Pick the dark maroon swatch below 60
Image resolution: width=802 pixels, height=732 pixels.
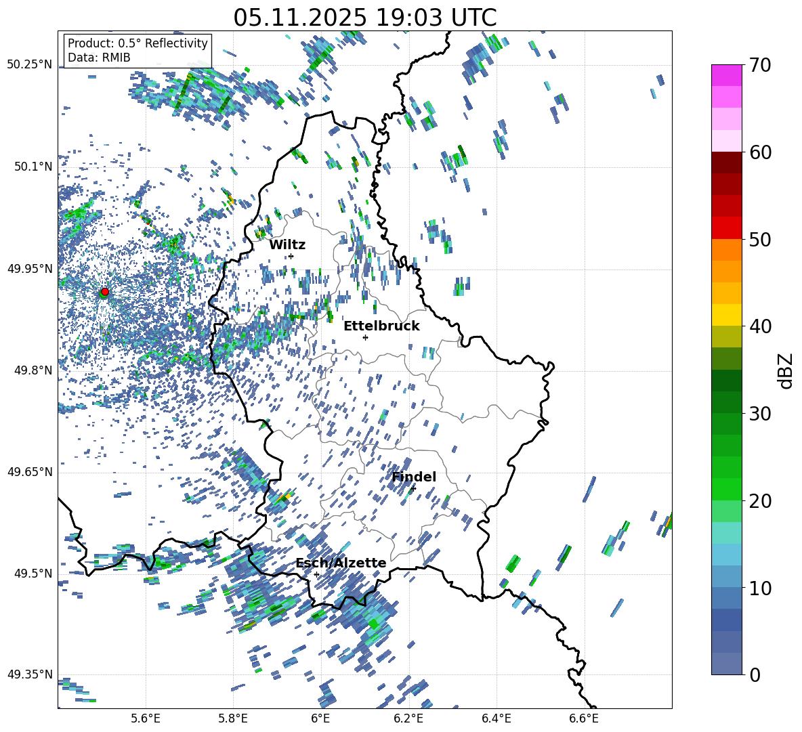727,163
